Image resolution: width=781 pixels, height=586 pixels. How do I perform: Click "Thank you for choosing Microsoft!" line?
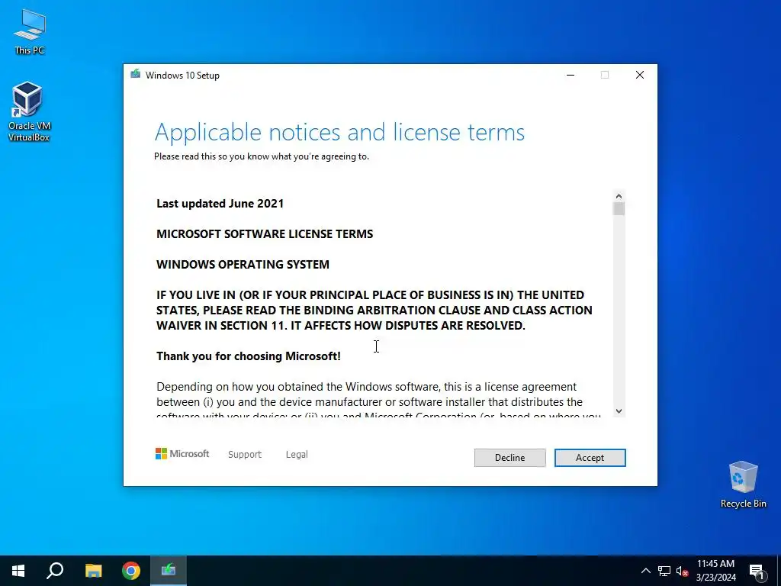[249, 356]
